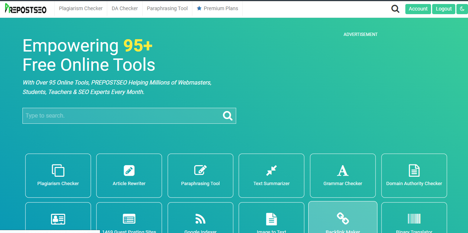This screenshot has height=233, width=468.
Task: Click the 'Article Rewriter' card label
Action: tap(129, 184)
